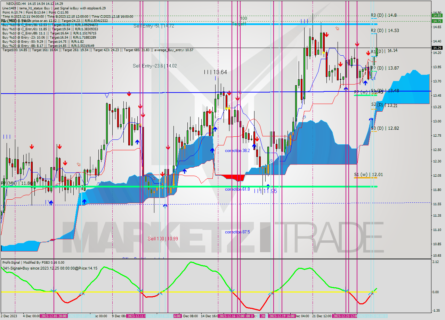Click the 'S1 (D) | 13.48' pivot label

385,91
